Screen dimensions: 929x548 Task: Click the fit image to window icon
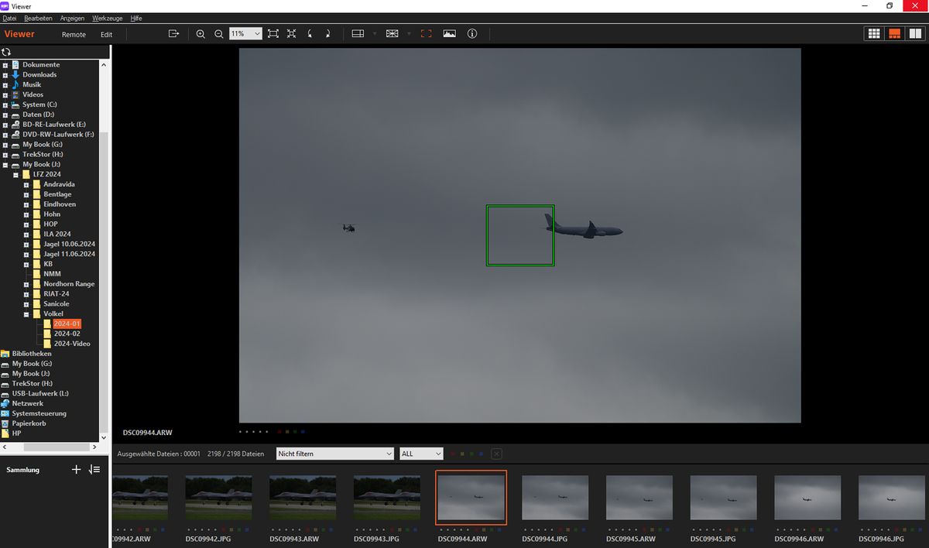(x=273, y=34)
